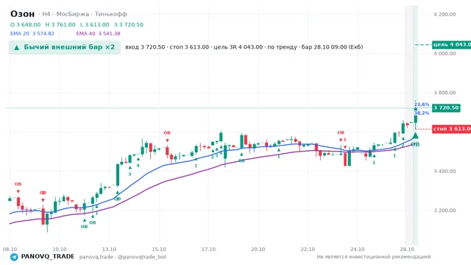Click the red OB marker above the 15.10 candles
Screen dimensions: 471x265
pos(167,132)
